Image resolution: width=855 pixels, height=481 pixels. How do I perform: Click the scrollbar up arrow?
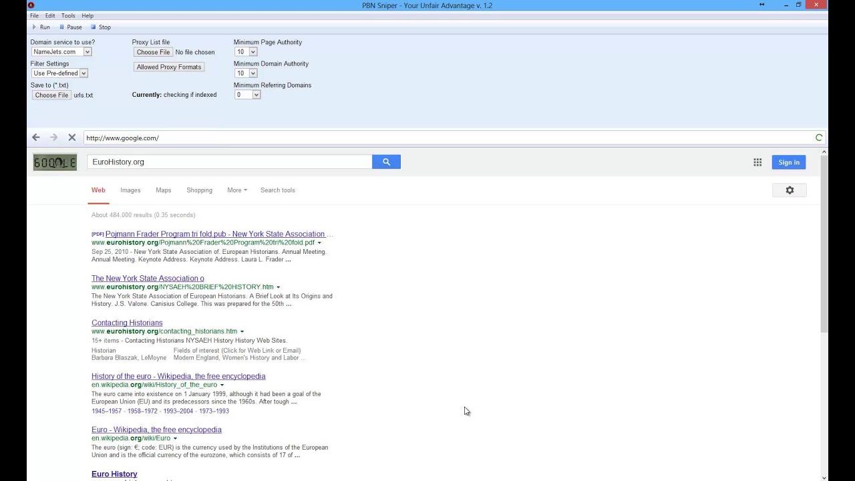824,152
